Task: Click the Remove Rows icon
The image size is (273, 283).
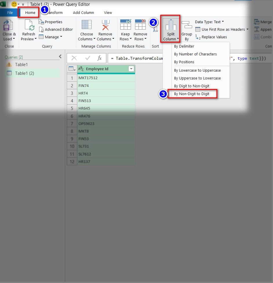Action: pos(140,25)
